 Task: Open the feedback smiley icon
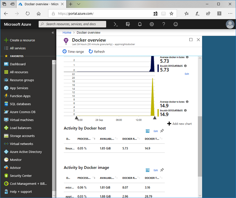coord(176,24)
